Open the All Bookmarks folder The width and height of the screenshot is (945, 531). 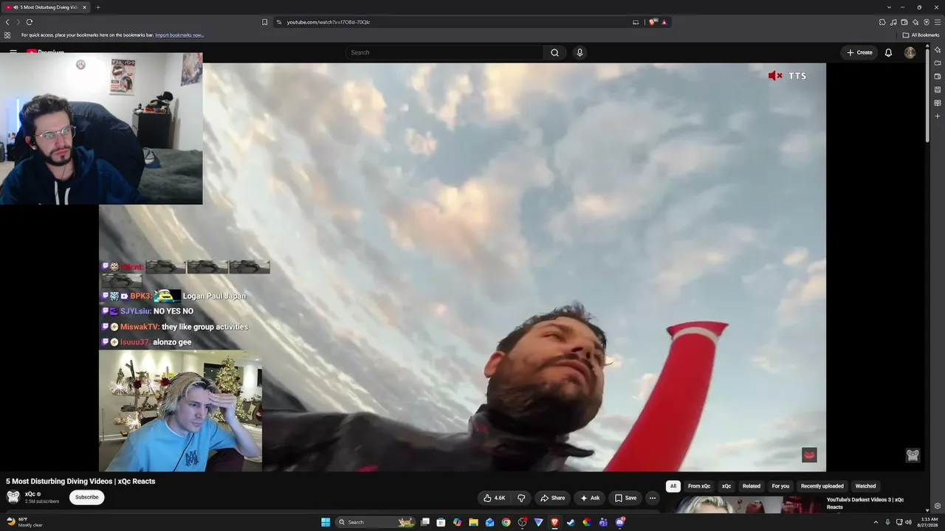coord(921,35)
